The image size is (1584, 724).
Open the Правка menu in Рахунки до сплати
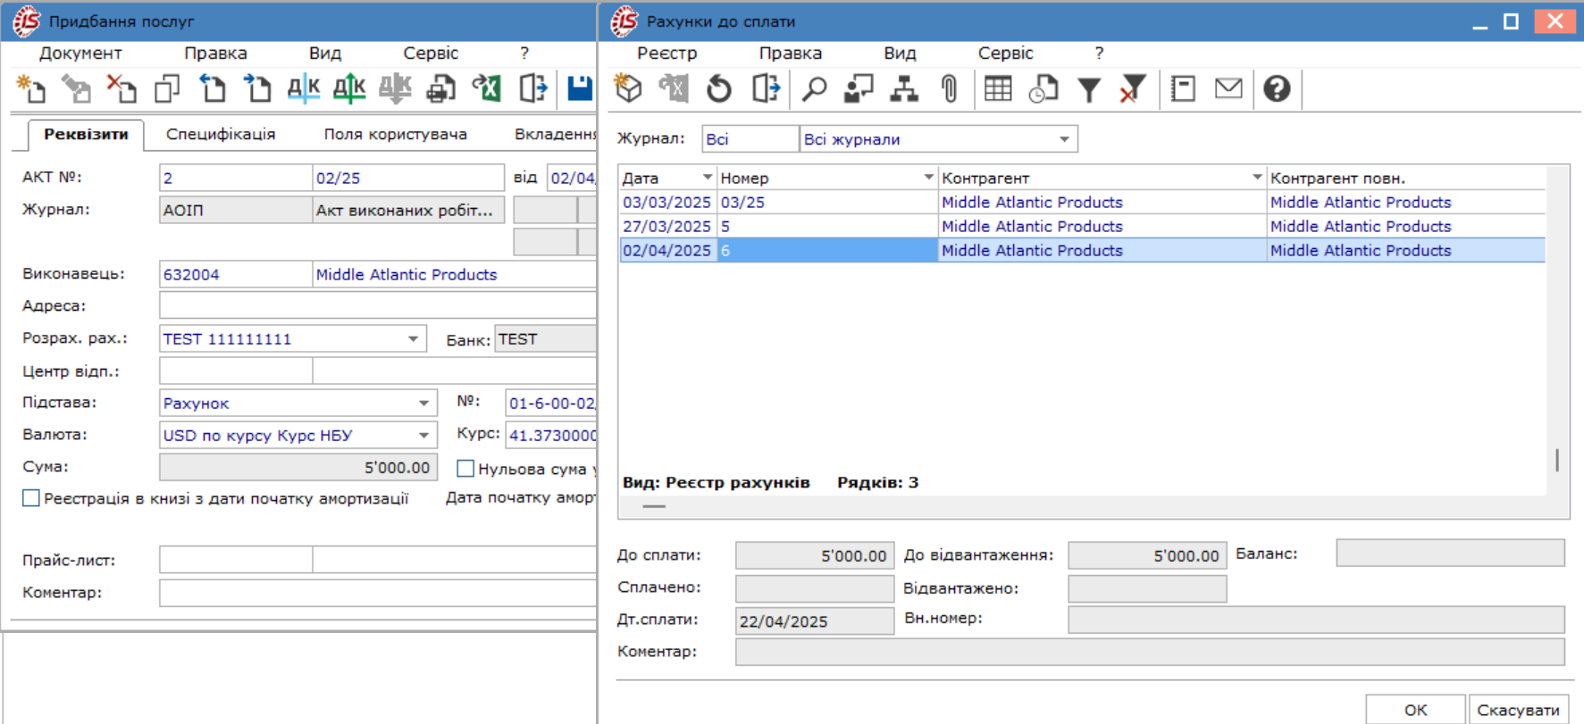point(790,54)
